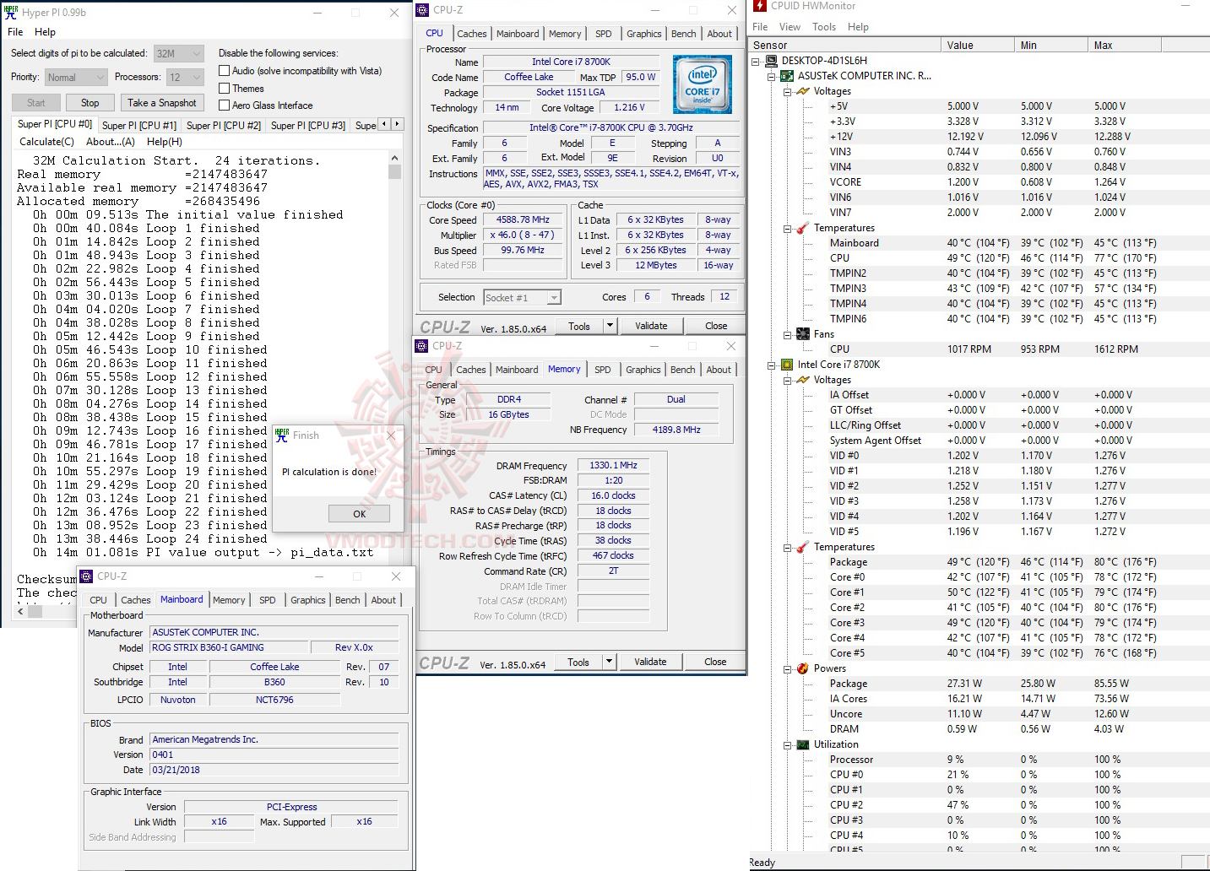Click the DRAM Frequency value 1330.1 MHz
The width and height of the screenshot is (1210, 871).
pos(614,465)
